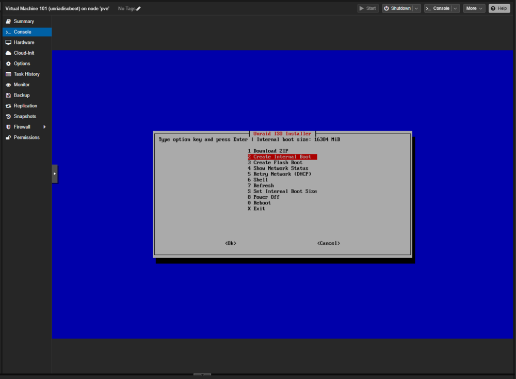Select '1 Download ZIP' option

pyautogui.click(x=268, y=151)
